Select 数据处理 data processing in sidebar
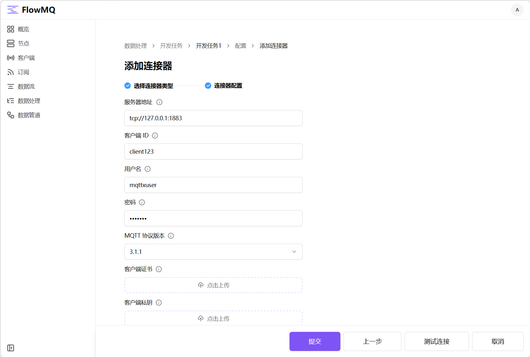The width and height of the screenshot is (530, 357). (28, 101)
